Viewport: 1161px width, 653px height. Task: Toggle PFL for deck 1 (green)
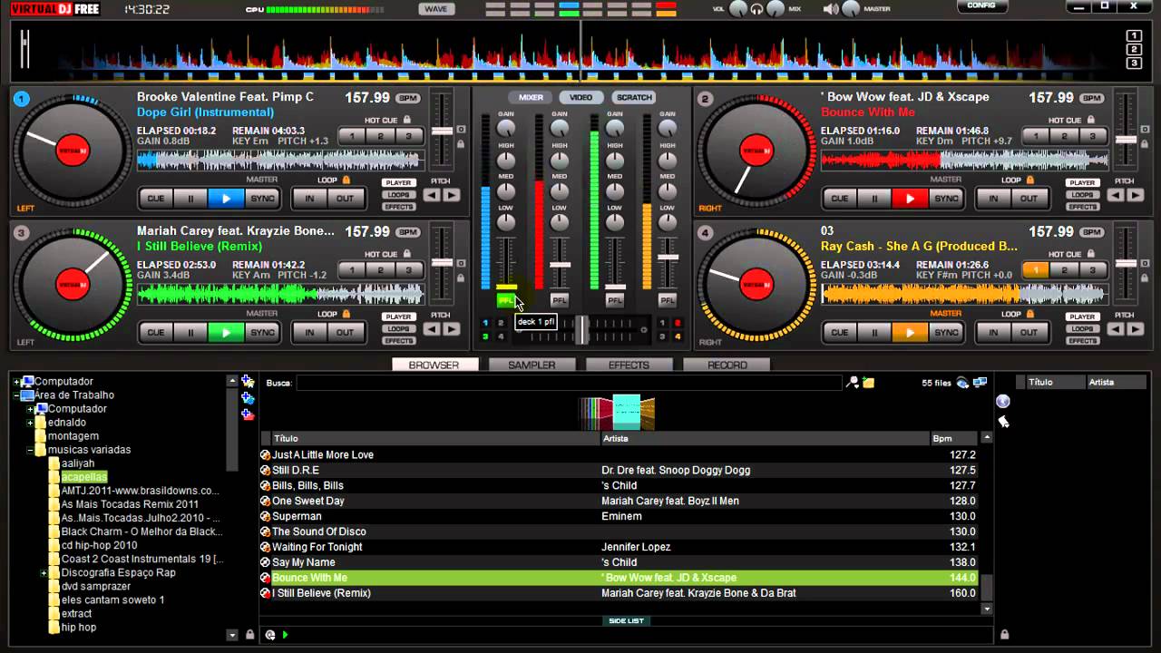(505, 300)
